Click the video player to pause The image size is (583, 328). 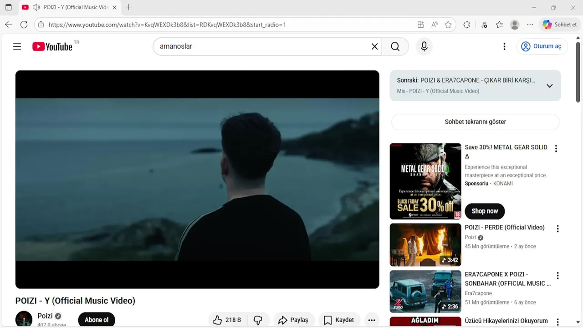pos(197,179)
